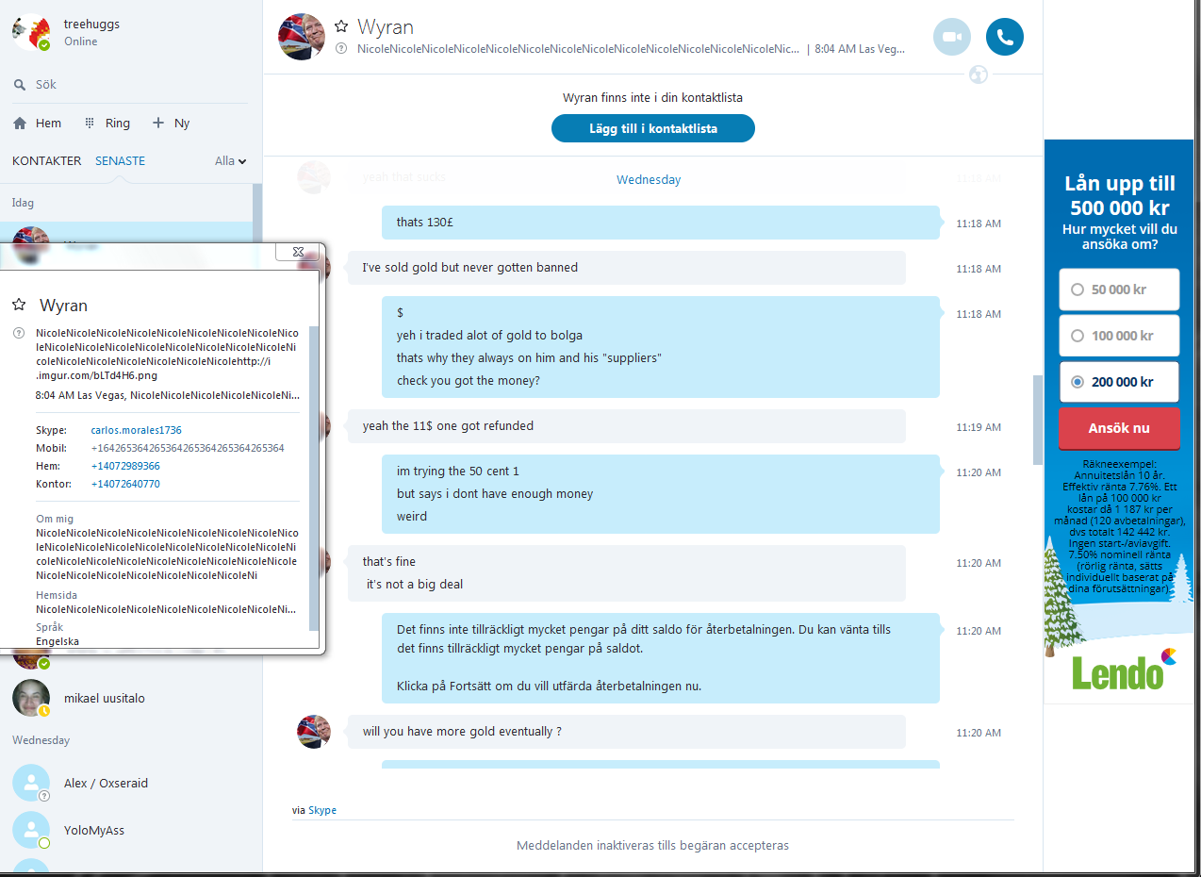The height and width of the screenshot is (877, 1201).
Task: Select the 100 000 kr loan option
Action: point(1119,336)
